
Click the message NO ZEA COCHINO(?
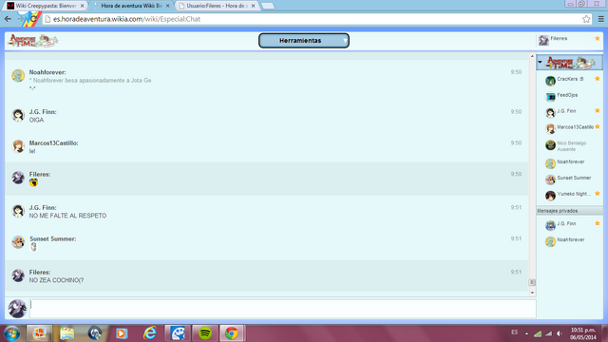click(56, 280)
